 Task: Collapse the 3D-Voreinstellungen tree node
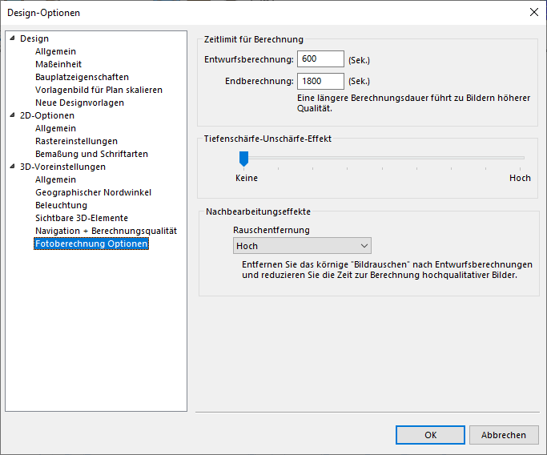pyautogui.click(x=12, y=167)
